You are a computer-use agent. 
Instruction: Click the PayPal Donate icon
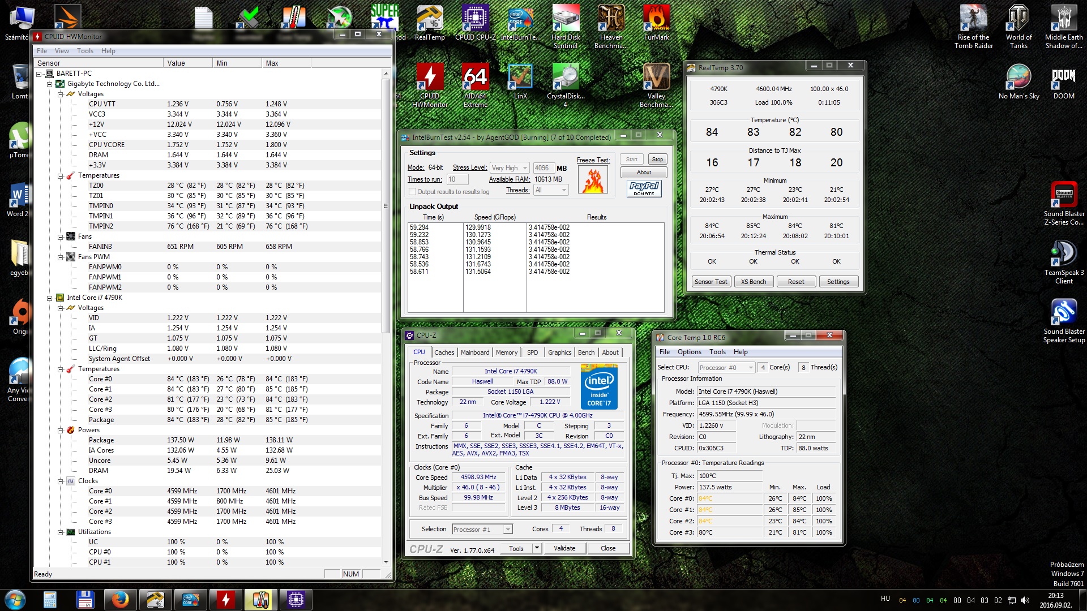pos(644,188)
